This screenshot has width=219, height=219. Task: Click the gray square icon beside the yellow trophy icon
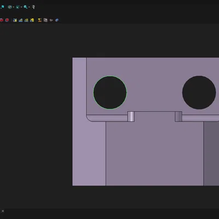(45, 20)
